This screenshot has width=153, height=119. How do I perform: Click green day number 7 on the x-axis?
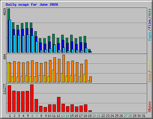point(37,116)
